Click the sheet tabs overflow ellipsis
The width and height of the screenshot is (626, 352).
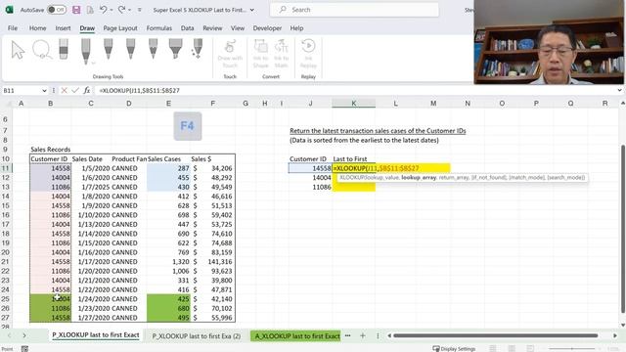pos(348,336)
